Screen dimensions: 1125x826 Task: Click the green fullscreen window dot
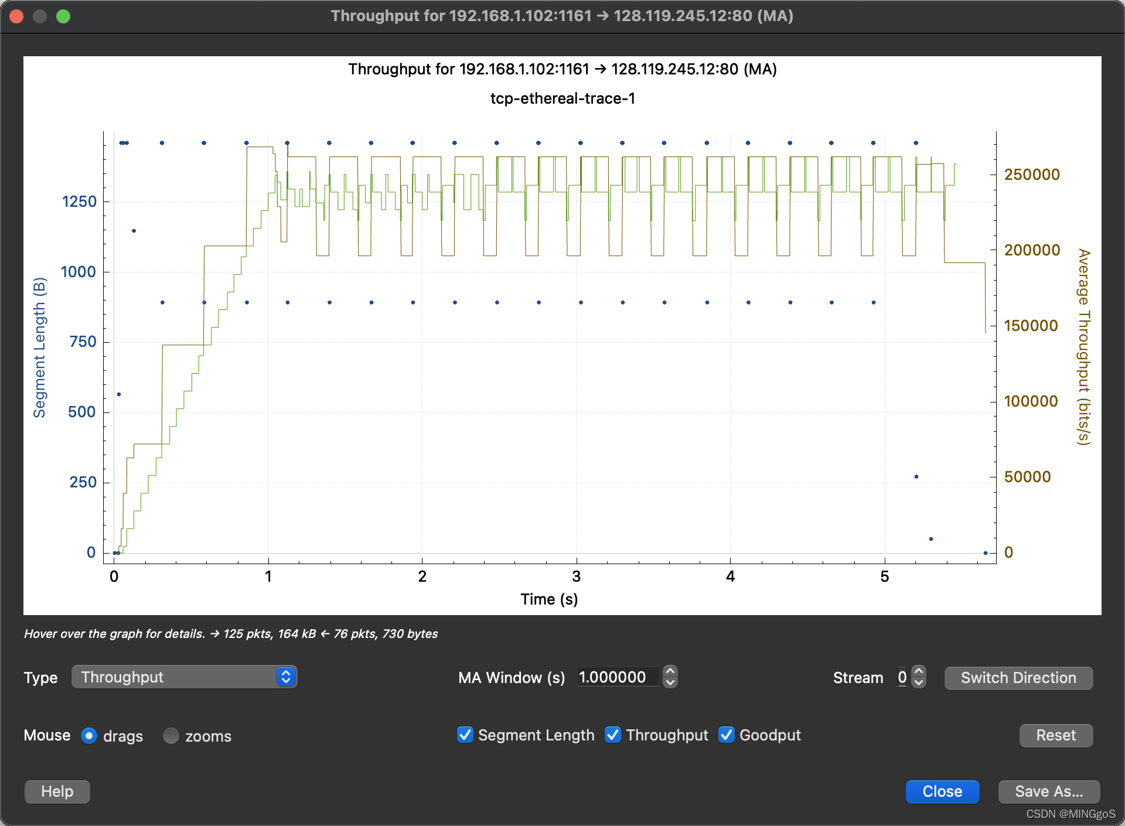[63, 16]
